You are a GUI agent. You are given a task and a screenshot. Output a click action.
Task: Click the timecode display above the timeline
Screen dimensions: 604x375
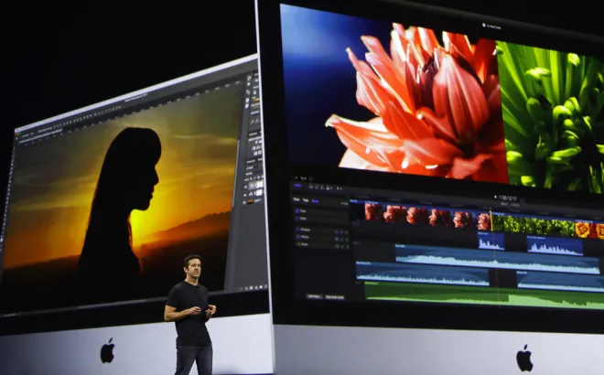(508, 198)
